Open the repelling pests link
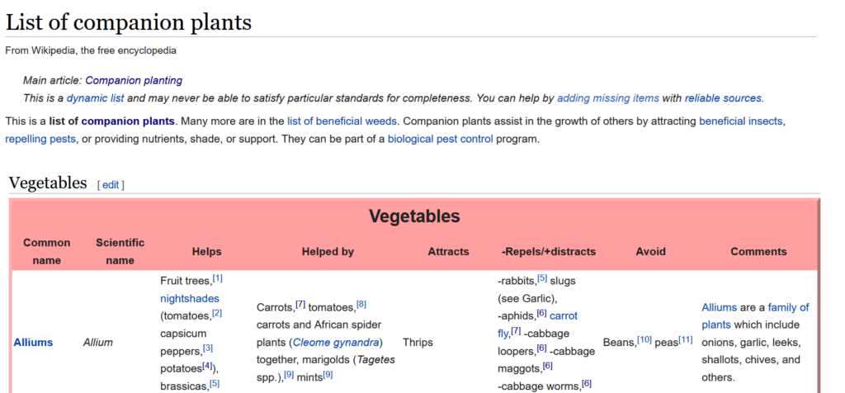The width and height of the screenshot is (845, 393). pyautogui.click(x=40, y=139)
